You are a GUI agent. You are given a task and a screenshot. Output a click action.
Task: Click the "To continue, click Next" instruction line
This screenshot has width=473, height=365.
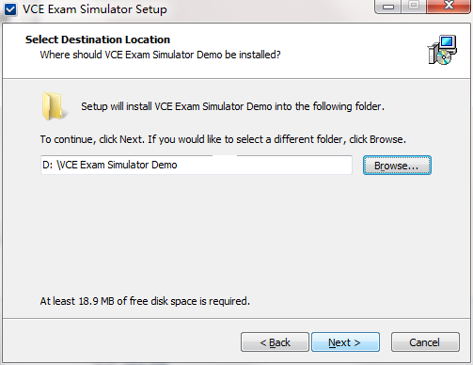[x=223, y=139]
